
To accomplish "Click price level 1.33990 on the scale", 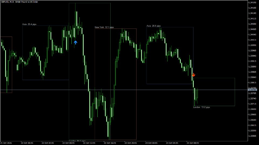I will pyautogui.click(x=253, y=45).
